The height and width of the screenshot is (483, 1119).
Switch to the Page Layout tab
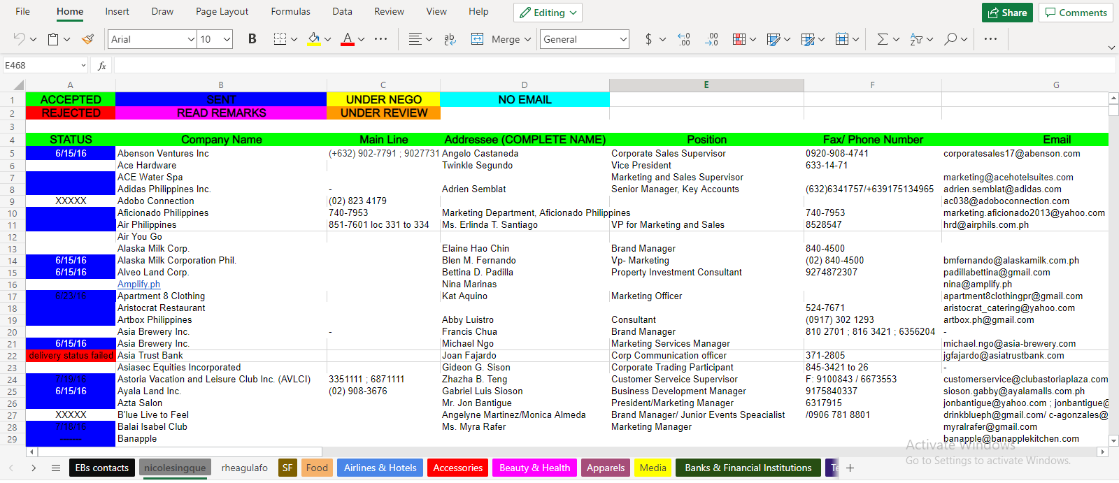click(222, 12)
